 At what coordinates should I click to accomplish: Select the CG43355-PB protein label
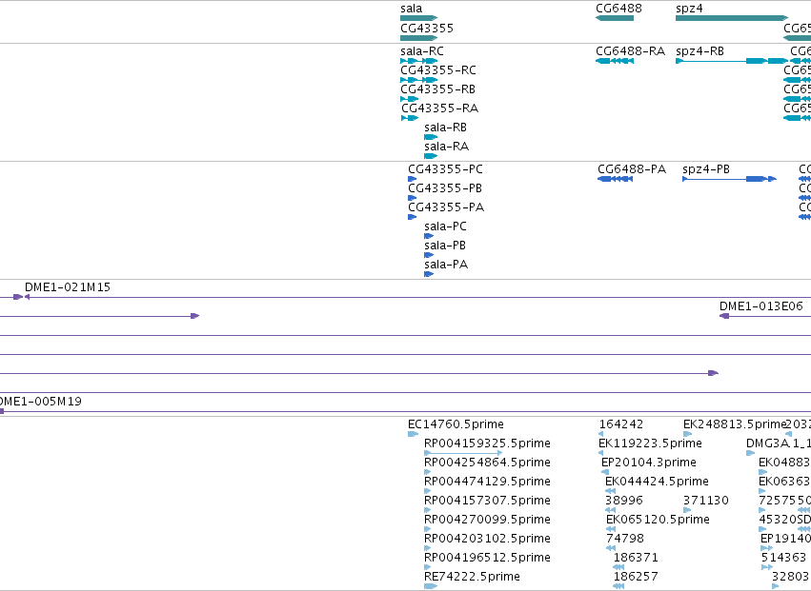445,188
